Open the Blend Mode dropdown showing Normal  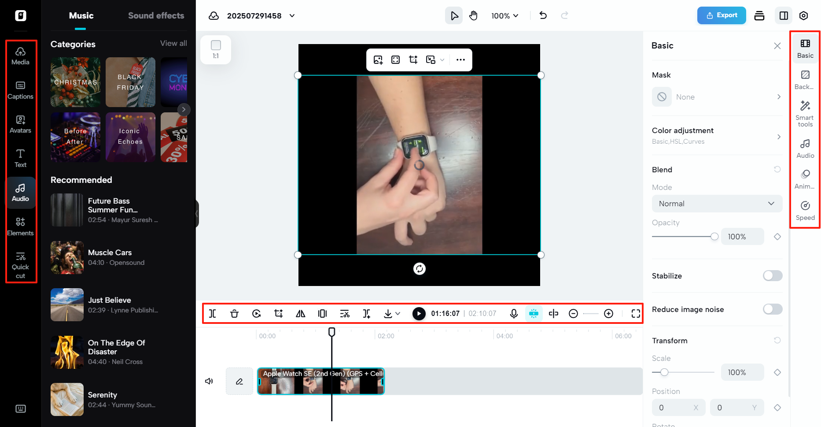point(717,203)
